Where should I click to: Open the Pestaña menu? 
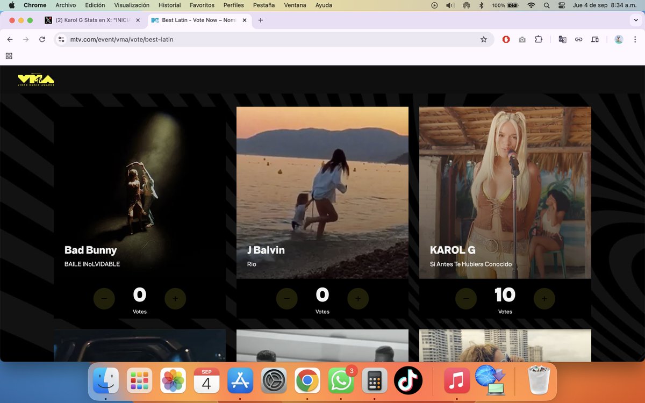click(263, 5)
